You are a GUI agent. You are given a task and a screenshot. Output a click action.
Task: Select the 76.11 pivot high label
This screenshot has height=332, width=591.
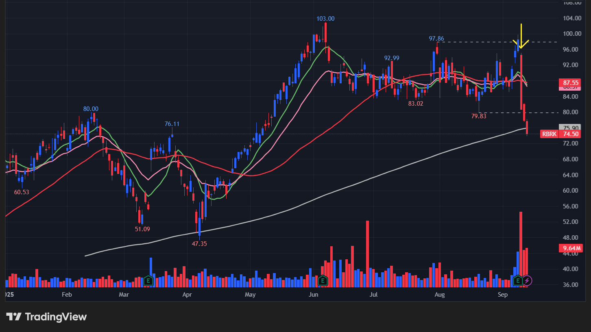coord(172,124)
